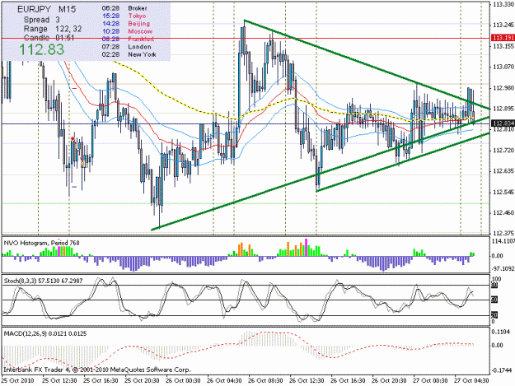The height and width of the screenshot is (386, 515).
Task: Click the New York 02:28 time row
Action: point(129,54)
